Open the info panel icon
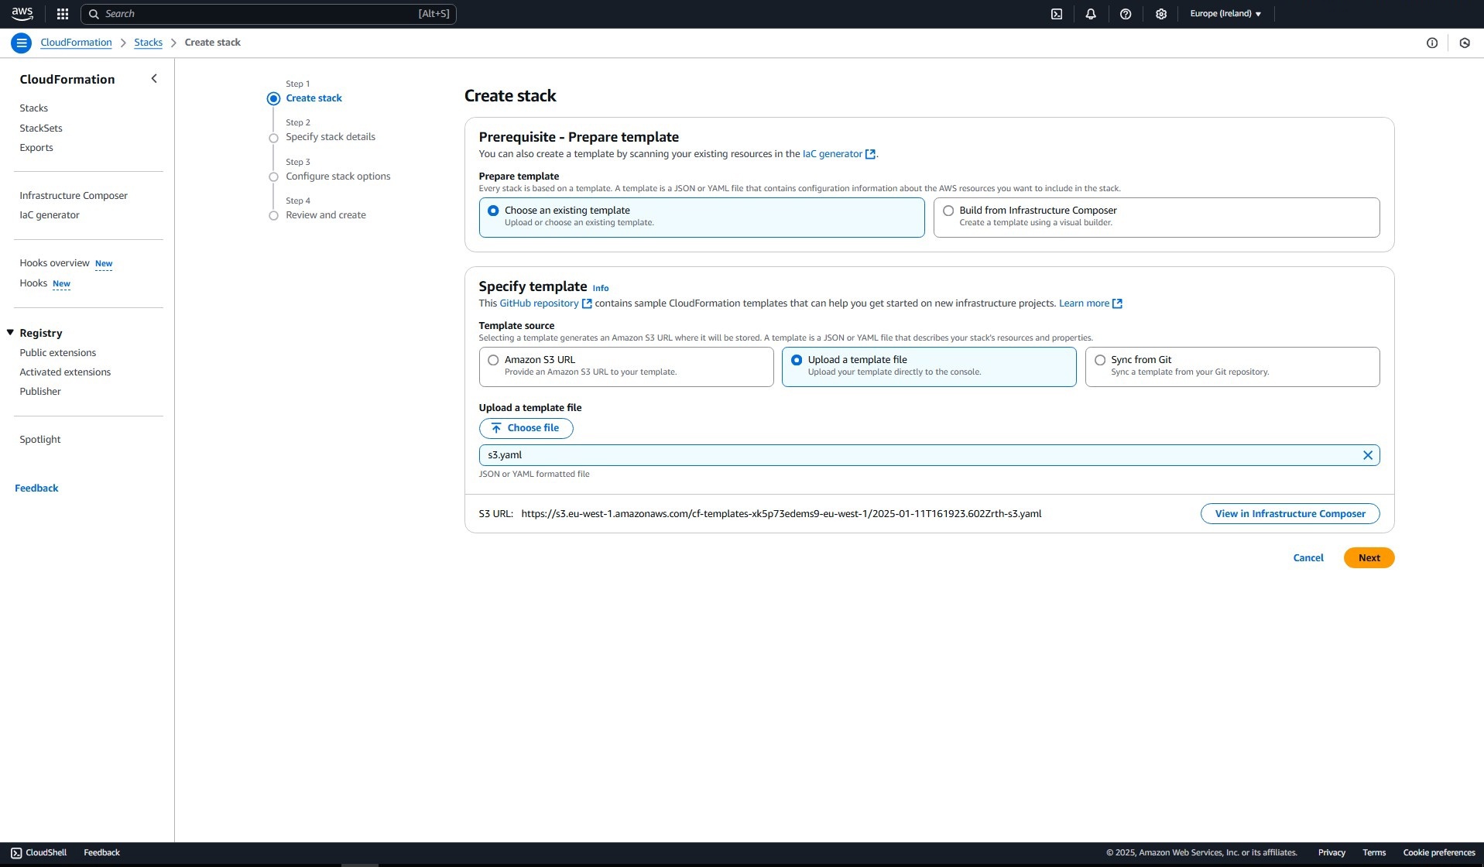1484x867 pixels. [1431, 43]
